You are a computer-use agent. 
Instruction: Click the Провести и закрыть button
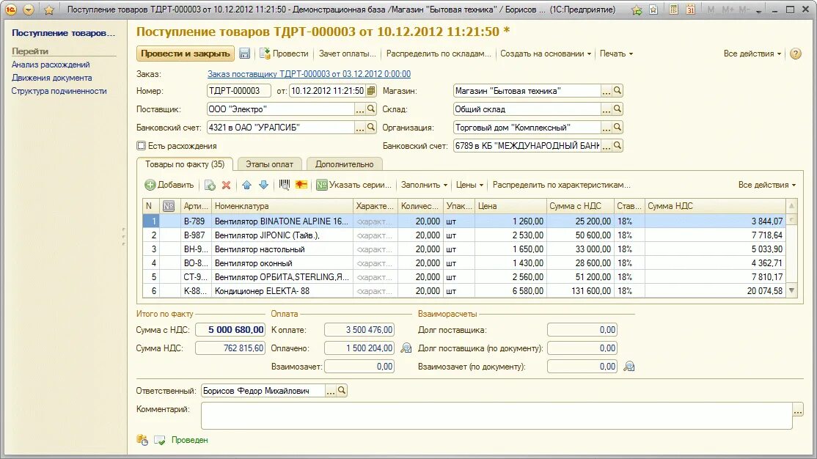tap(186, 54)
